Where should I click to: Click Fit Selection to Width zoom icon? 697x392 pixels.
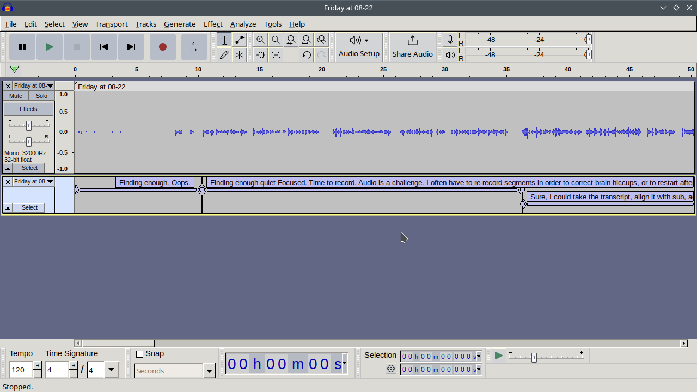[291, 40]
